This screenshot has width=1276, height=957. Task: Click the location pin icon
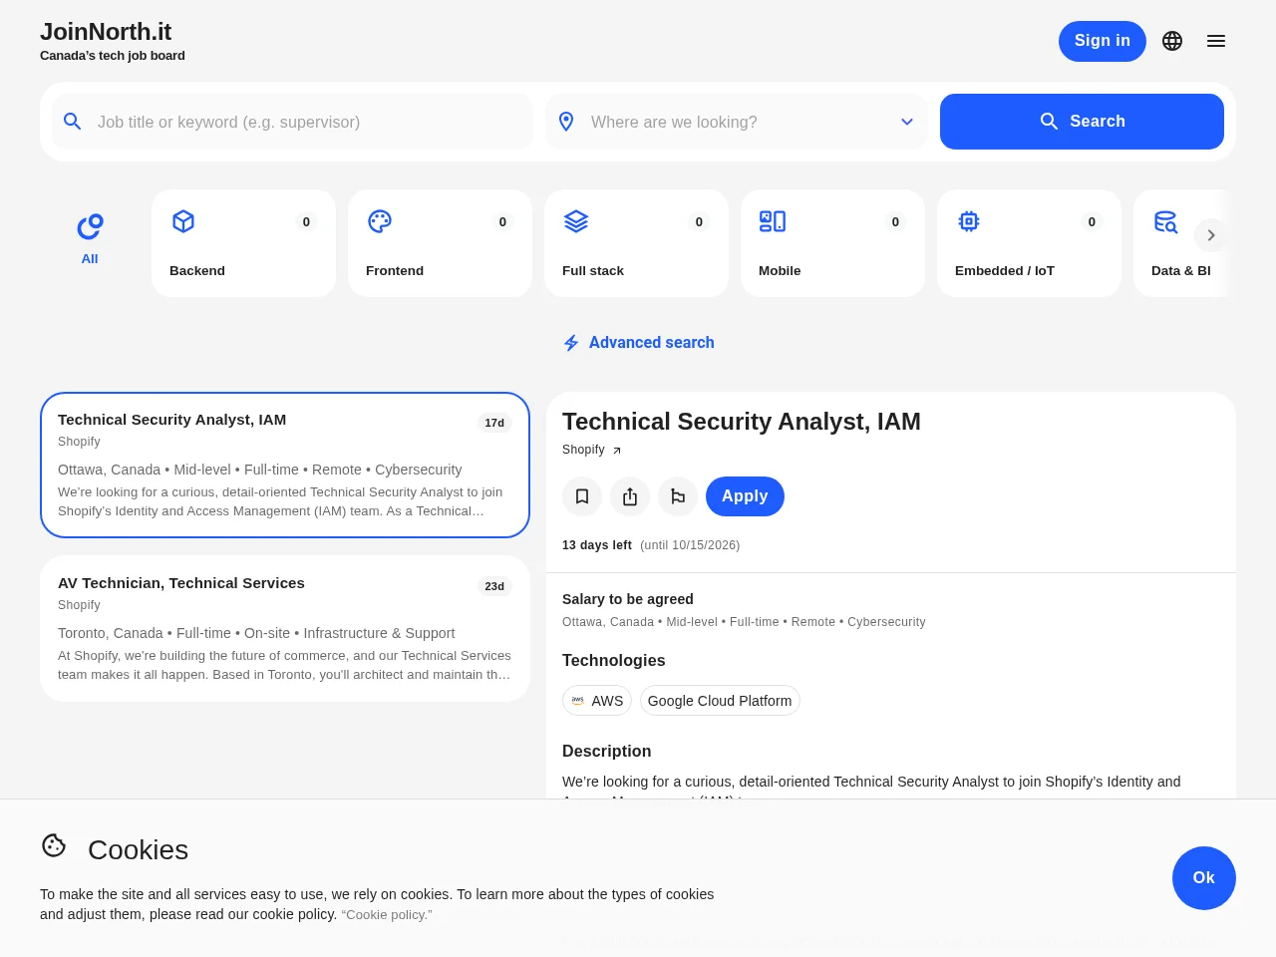click(566, 122)
